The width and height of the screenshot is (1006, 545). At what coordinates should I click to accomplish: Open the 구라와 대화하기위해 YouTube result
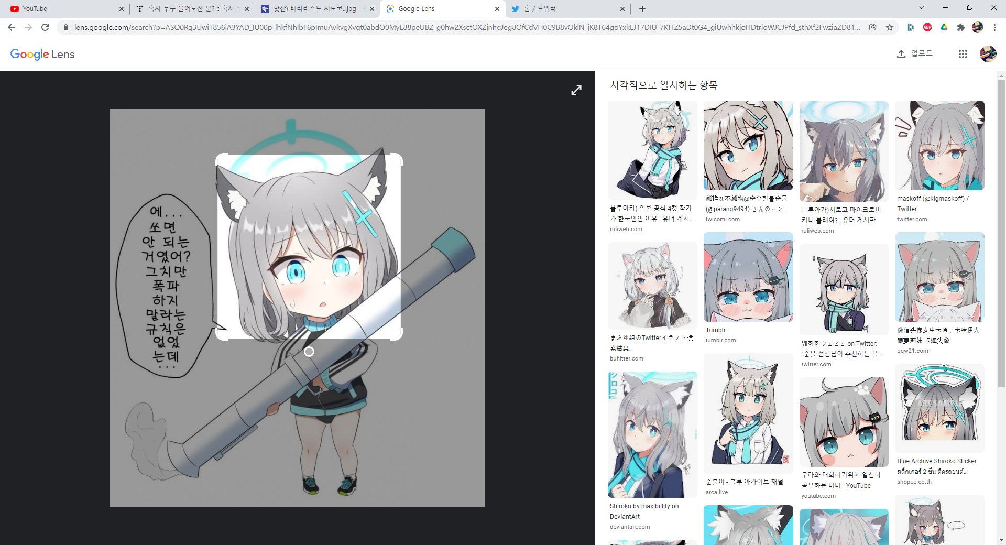[841, 480]
